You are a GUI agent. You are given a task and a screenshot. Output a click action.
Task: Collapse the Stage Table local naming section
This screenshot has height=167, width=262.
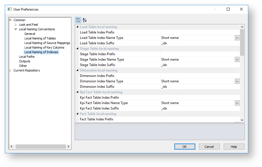(77, 49)
